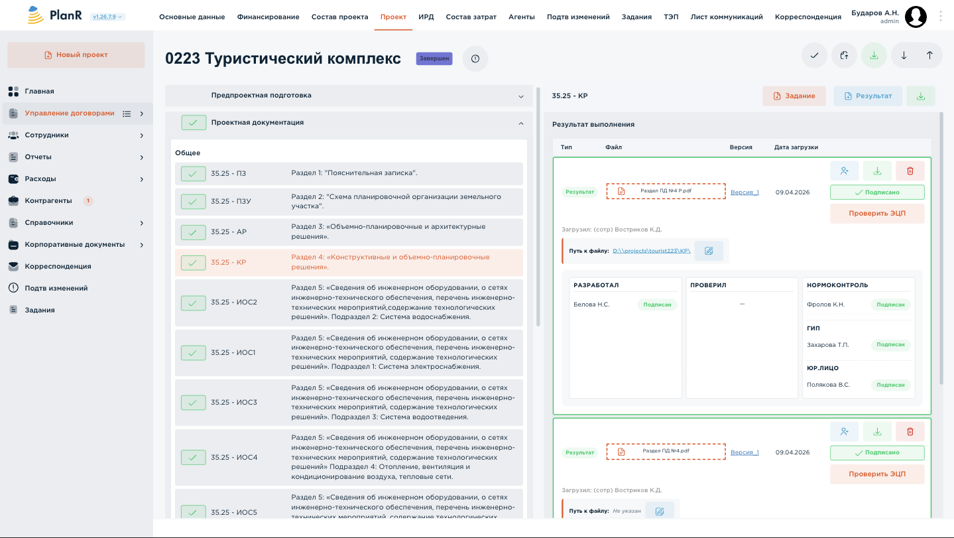Go to Главная in sidebar

pyautogui.click(x=40, y=92)
